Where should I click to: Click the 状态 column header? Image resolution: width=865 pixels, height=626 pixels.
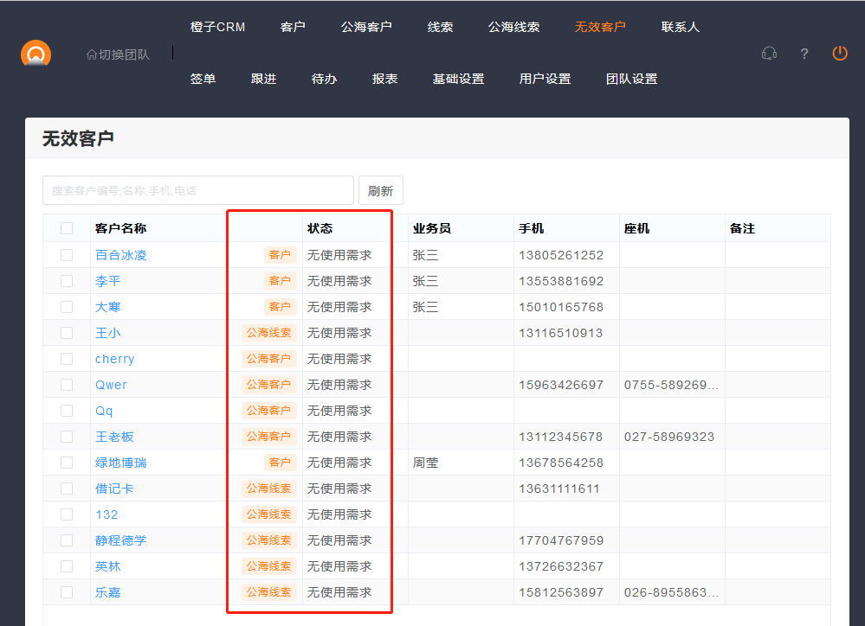(320, 228)
